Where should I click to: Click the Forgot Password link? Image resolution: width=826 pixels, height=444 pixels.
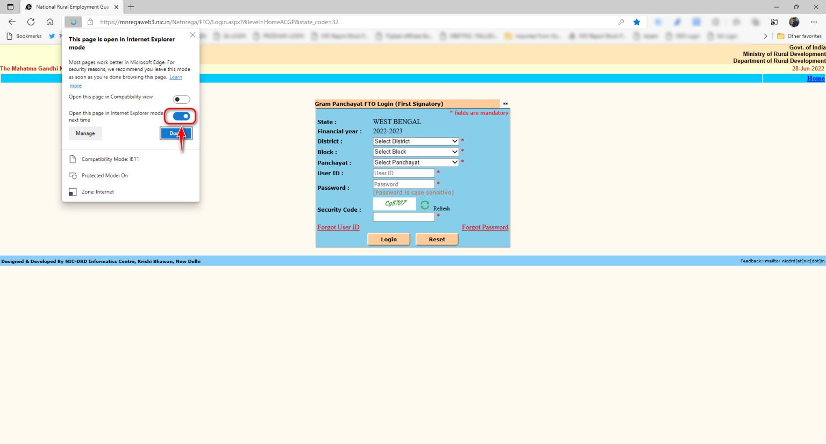tap(485, 227)
